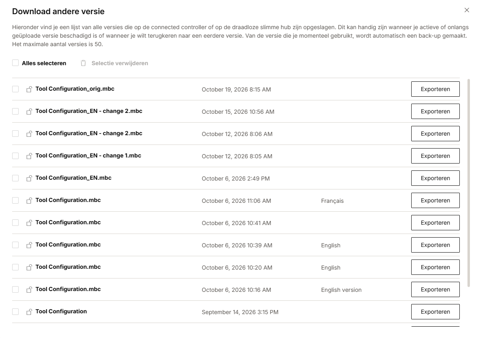Click lock icon for change 1.mbc version
478x338 pixels.
[29, 156]
